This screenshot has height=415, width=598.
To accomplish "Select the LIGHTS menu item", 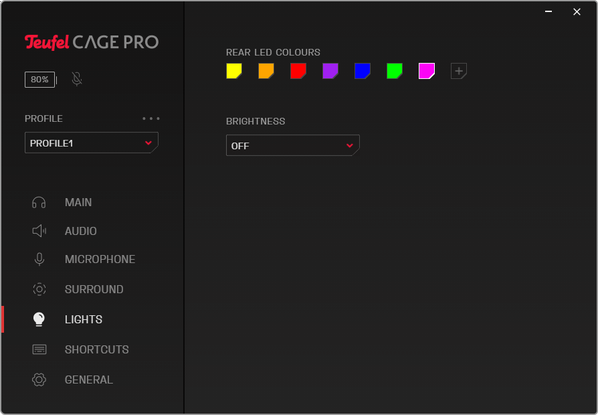I will point(84,319).
